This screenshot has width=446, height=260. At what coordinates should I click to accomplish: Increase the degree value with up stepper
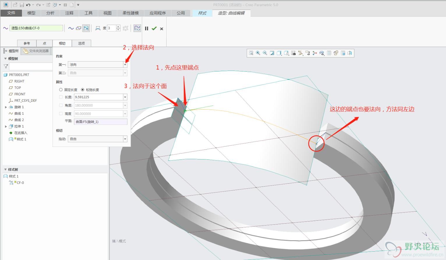click(118, 27)
